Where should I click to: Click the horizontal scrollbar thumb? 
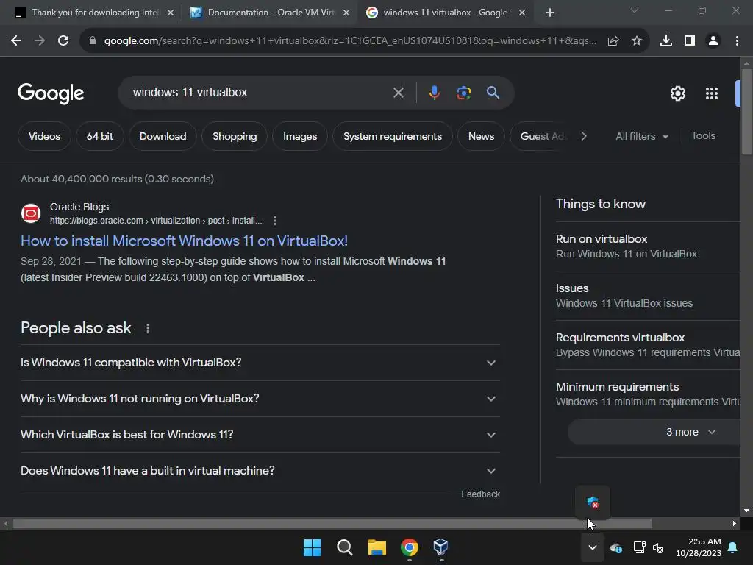(x=332, y=524)
